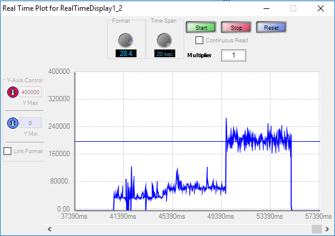Click the Format rotary knob
This screenshot has height=236, width=335.
[126, 41]
